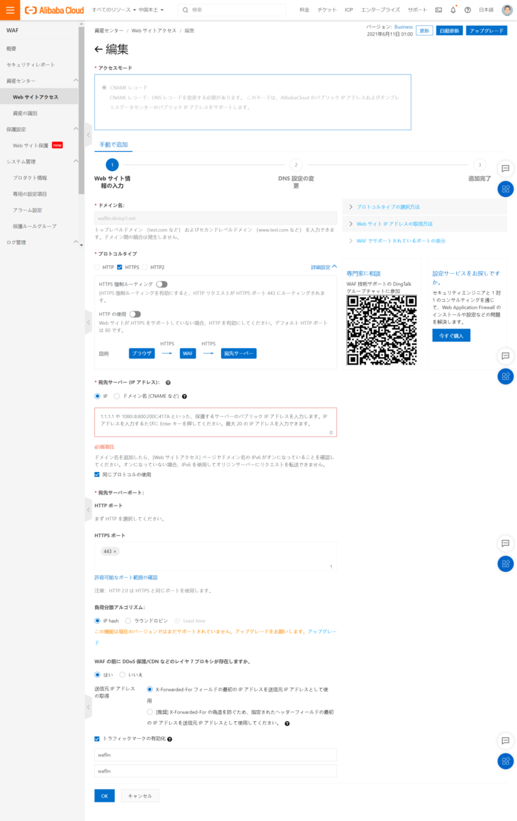Screen dimensions: 517x821
Task: Toggle HTTPS 強制ルーティング switch
Action: tap(161, 284)
